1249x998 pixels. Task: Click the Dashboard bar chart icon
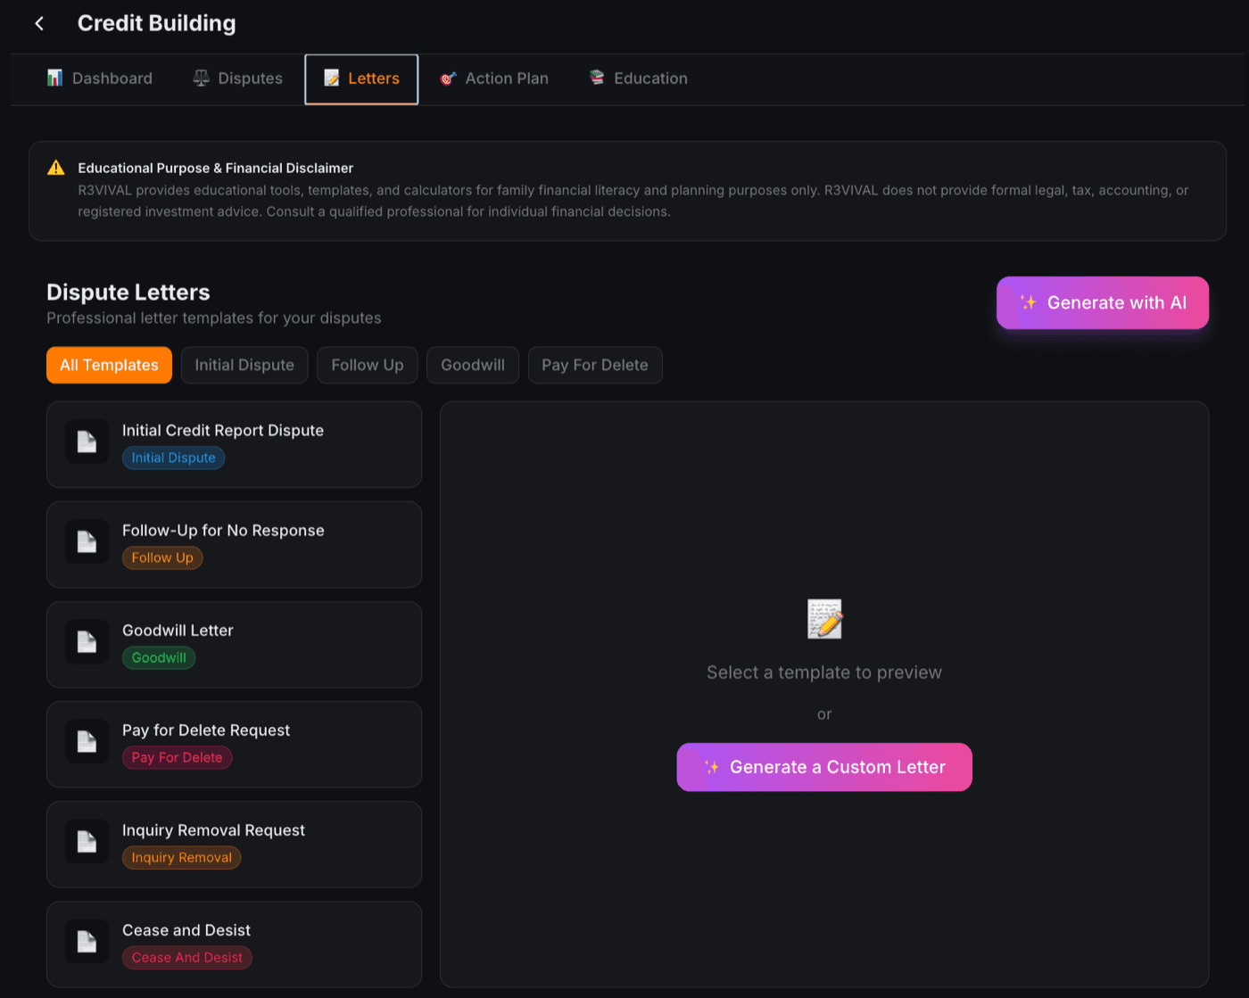pyautogui.click(x=54, y=78)
